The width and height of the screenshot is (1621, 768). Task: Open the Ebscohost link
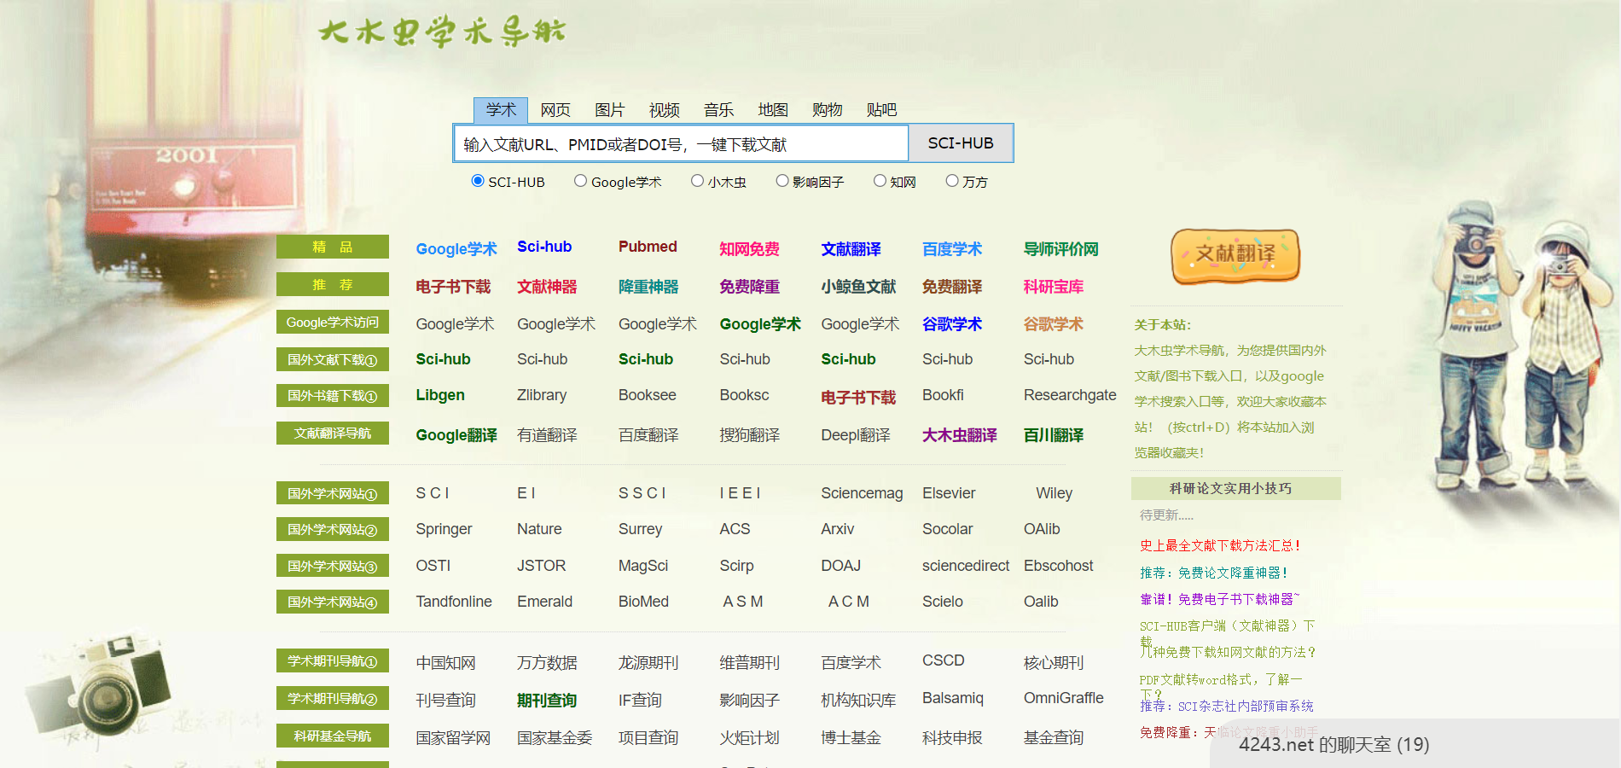coord(1059,566)
